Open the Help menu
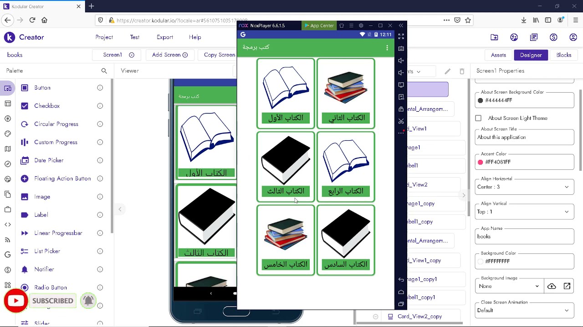Image resolution: width=583 pixels, height=327 pixels. (x=195, y=37)
